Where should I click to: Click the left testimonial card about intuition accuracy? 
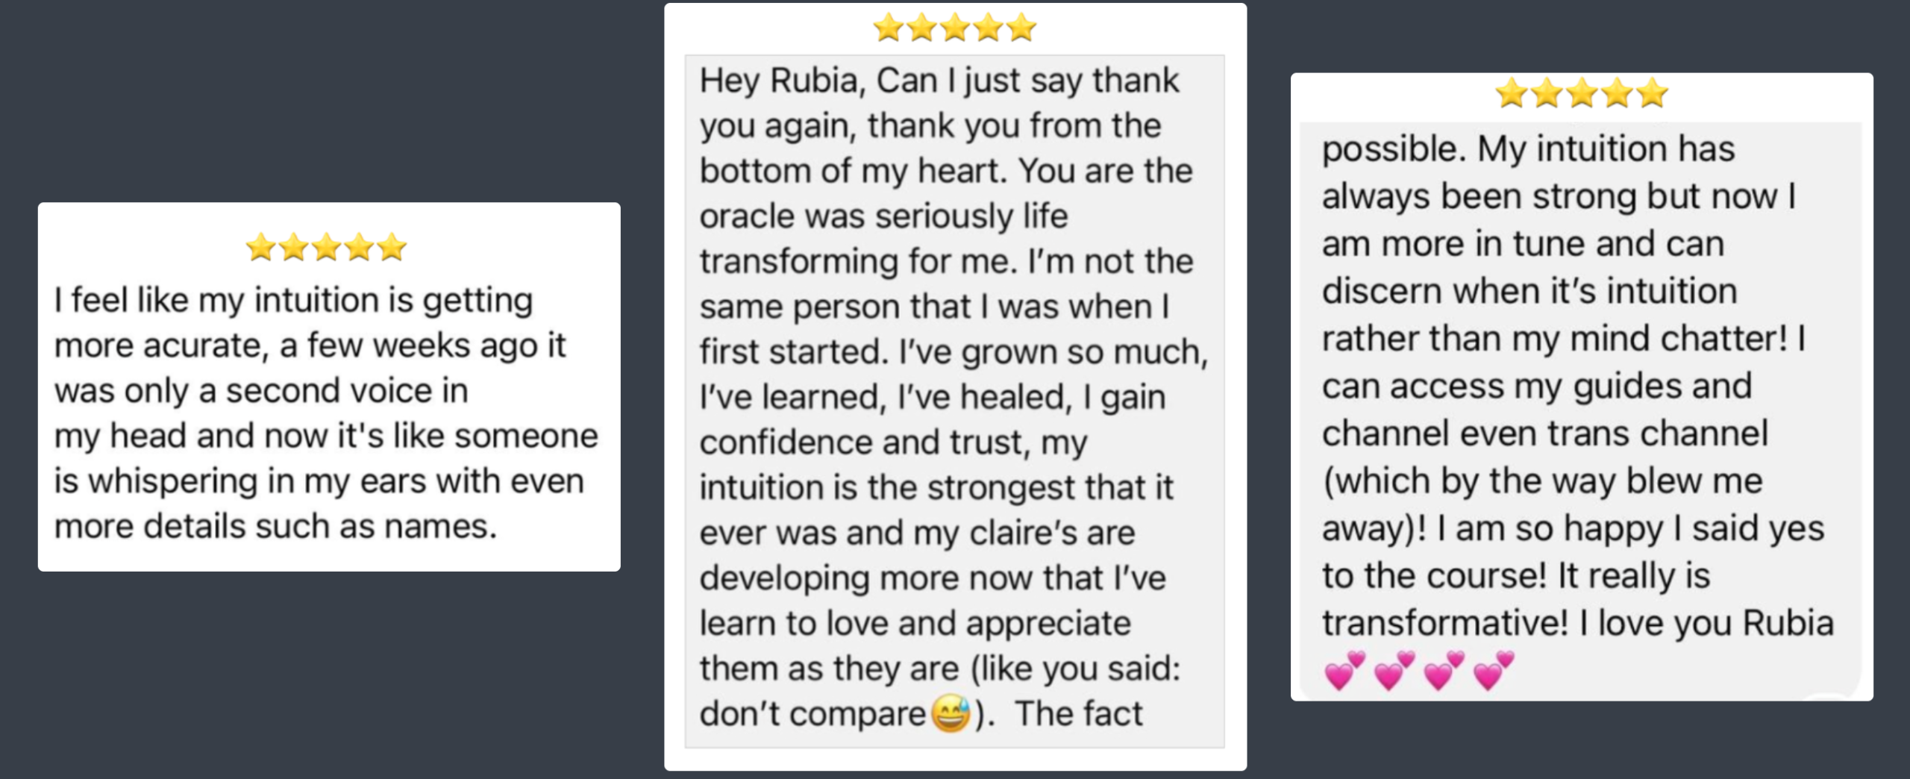pyautogui.click(x=329, y=387)
